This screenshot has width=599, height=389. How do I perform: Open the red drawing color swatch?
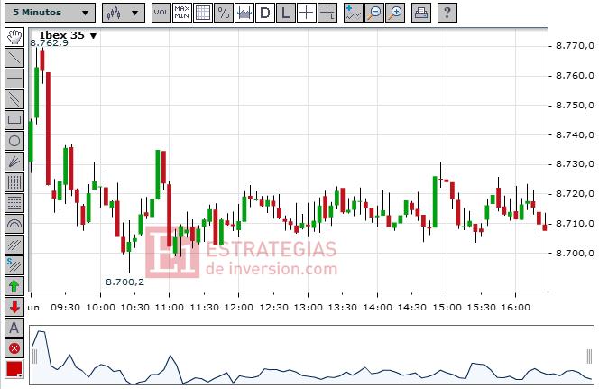pyautogui.click(x=14, y=369)
